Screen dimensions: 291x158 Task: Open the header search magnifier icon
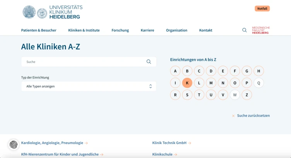pos(245,30)
